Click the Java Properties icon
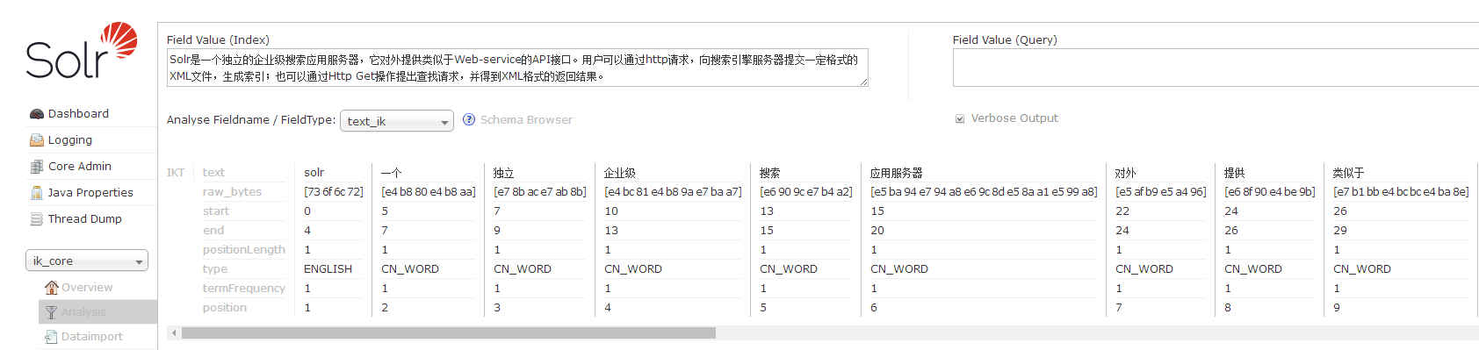1479x350 pixels. tap(37, 193)
